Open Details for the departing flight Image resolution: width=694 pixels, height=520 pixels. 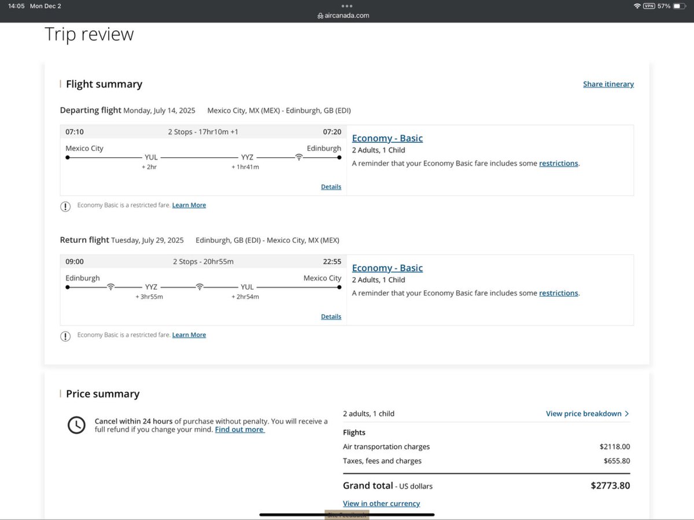[331, 187]
